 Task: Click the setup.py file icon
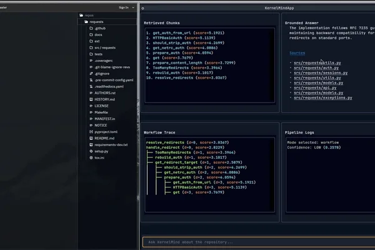pyautogui.click(x=91, y=151)
